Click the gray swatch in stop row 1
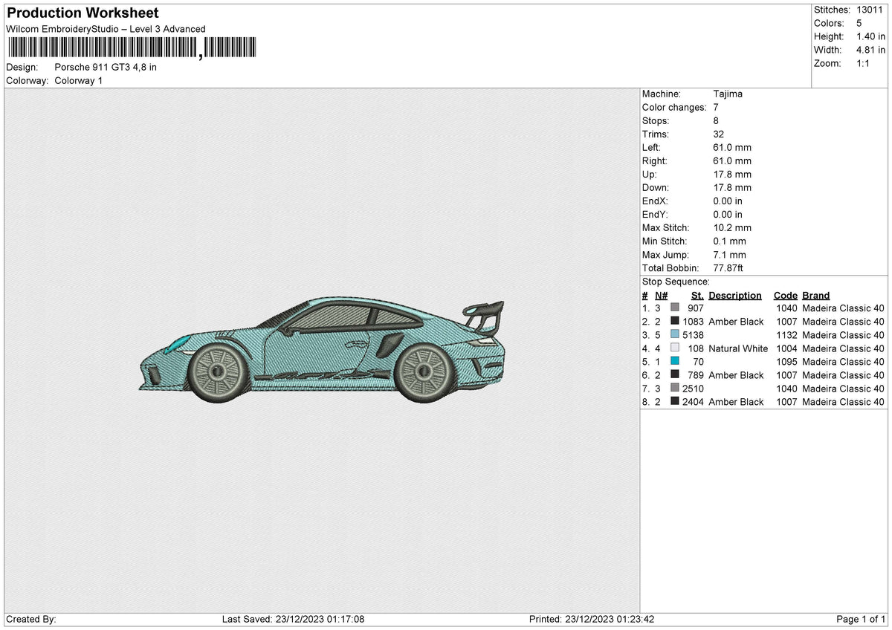The height and width of the screenshot is (630, 892). tap(674, 308)
